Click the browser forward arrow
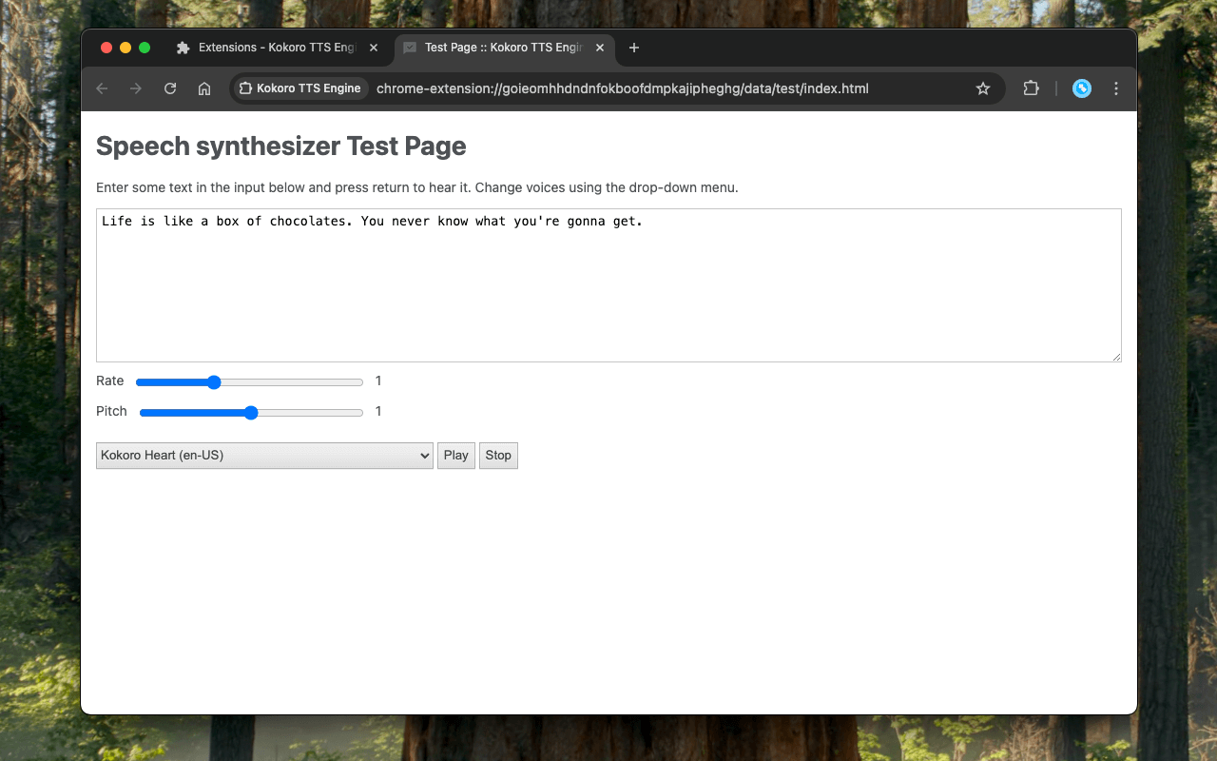Viewport: 1217px width, 761px height. [136, 88]
